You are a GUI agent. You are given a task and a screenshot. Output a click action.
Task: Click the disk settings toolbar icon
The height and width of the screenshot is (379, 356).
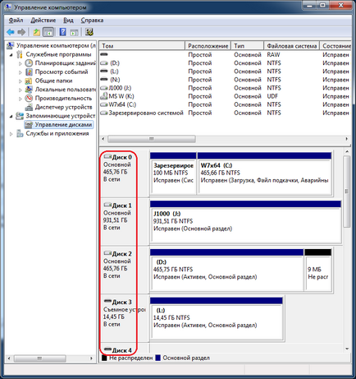click(89, 32)
